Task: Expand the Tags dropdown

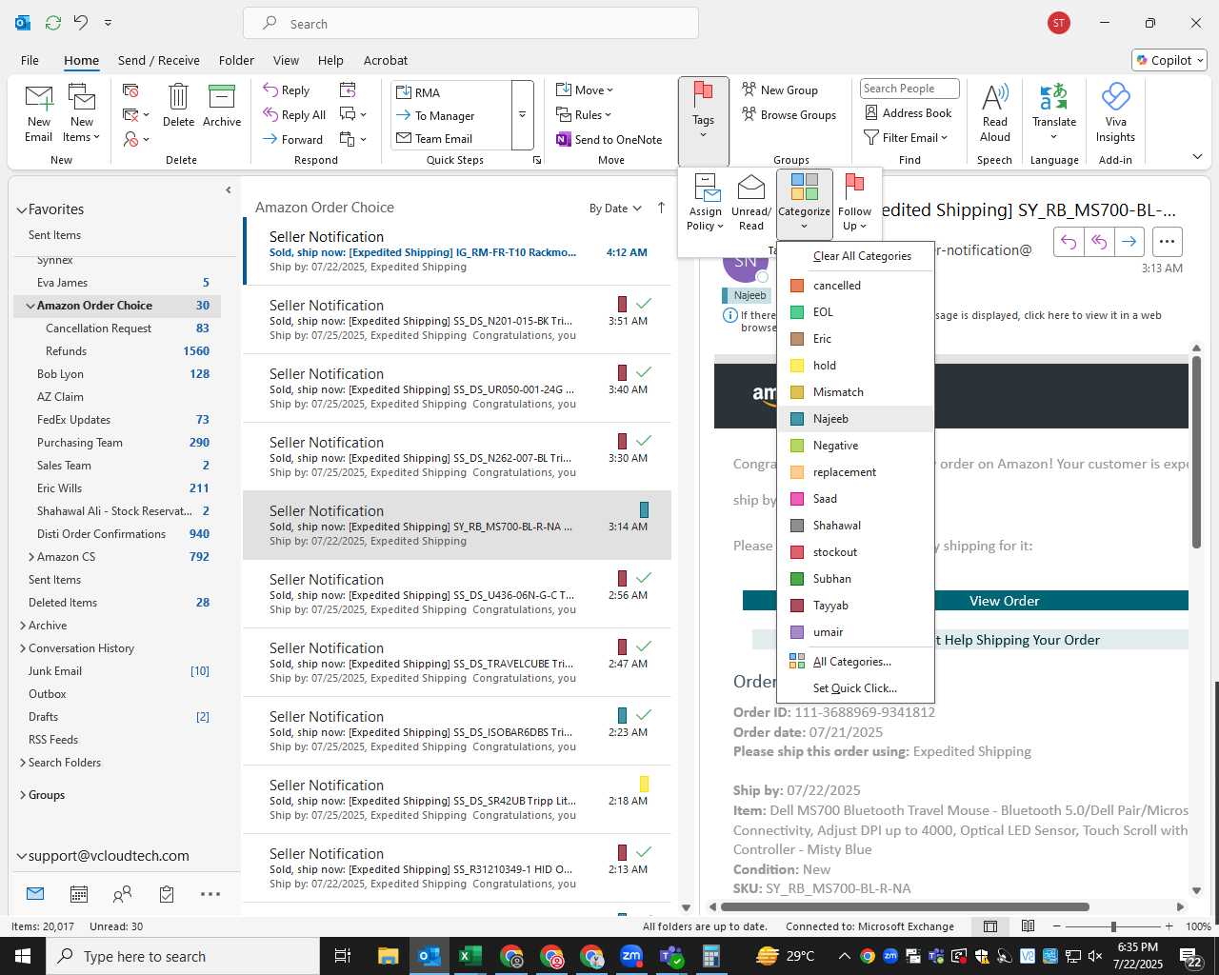Action: tap(704, 121)
